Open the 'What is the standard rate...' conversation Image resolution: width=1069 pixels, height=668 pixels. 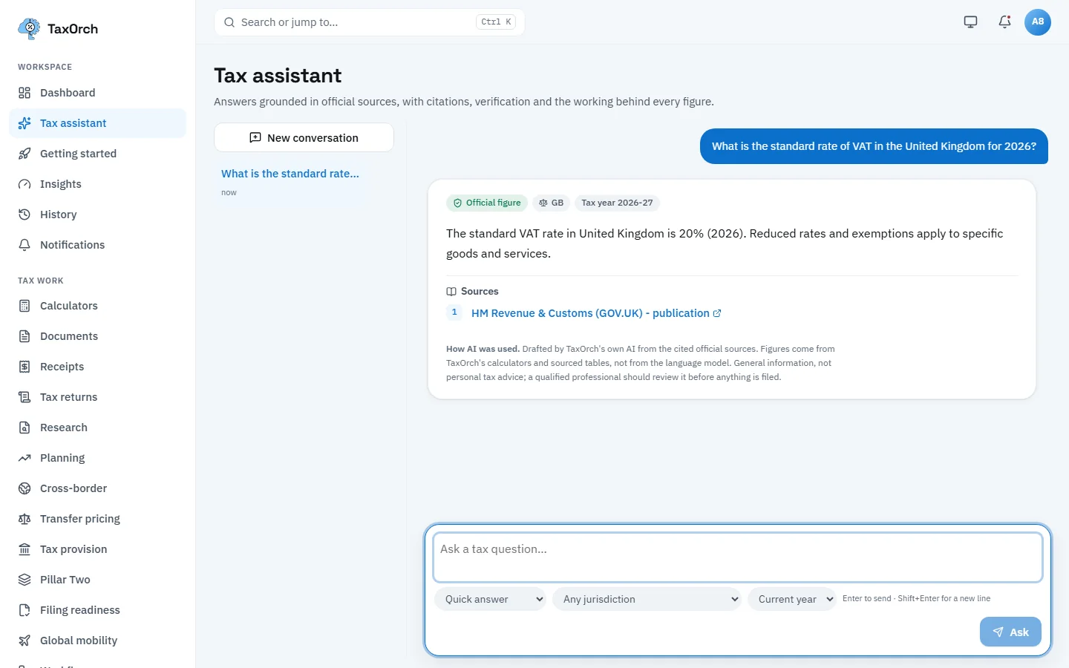[290, 182]
